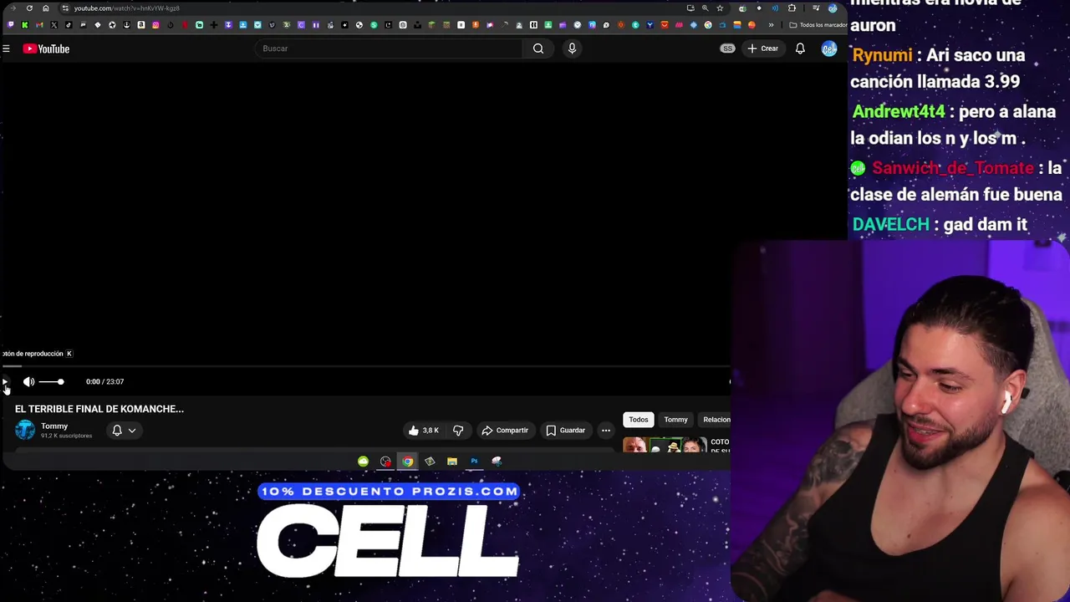Save the video with Guardar
This screenshot has height=602, width=1070.
click(x=565, y=431)
